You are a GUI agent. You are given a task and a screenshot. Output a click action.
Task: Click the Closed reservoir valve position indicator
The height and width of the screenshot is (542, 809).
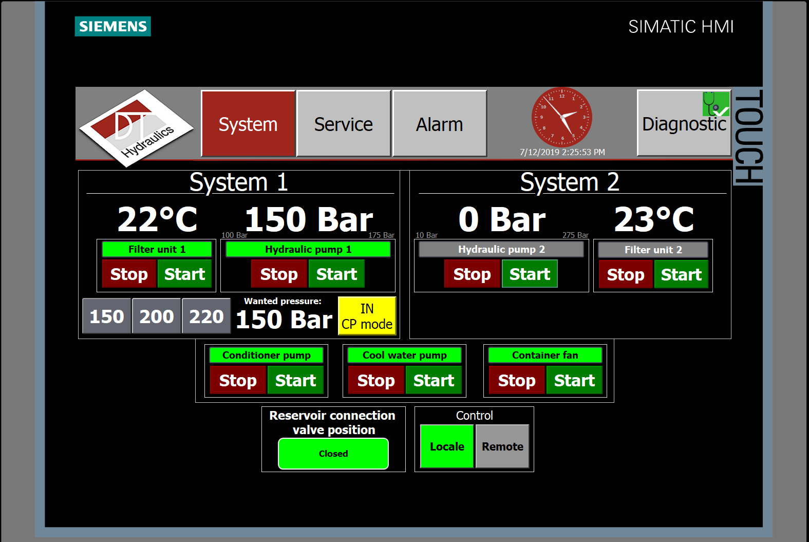pyautogui.click(x=333, y=454)
